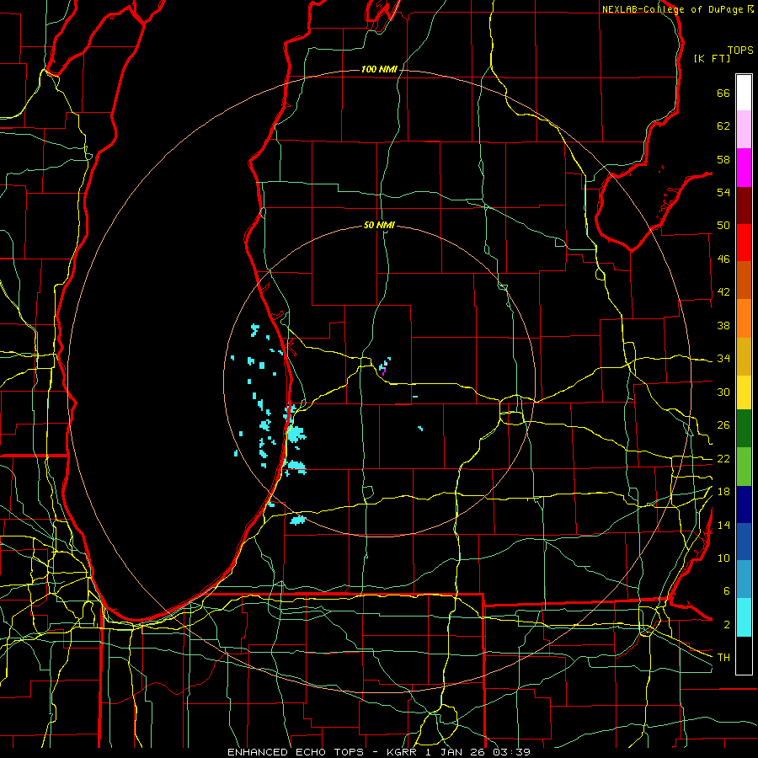The image size is (758, 758).
Task: Click the 66 value on the legend
Action: (723, 93)
